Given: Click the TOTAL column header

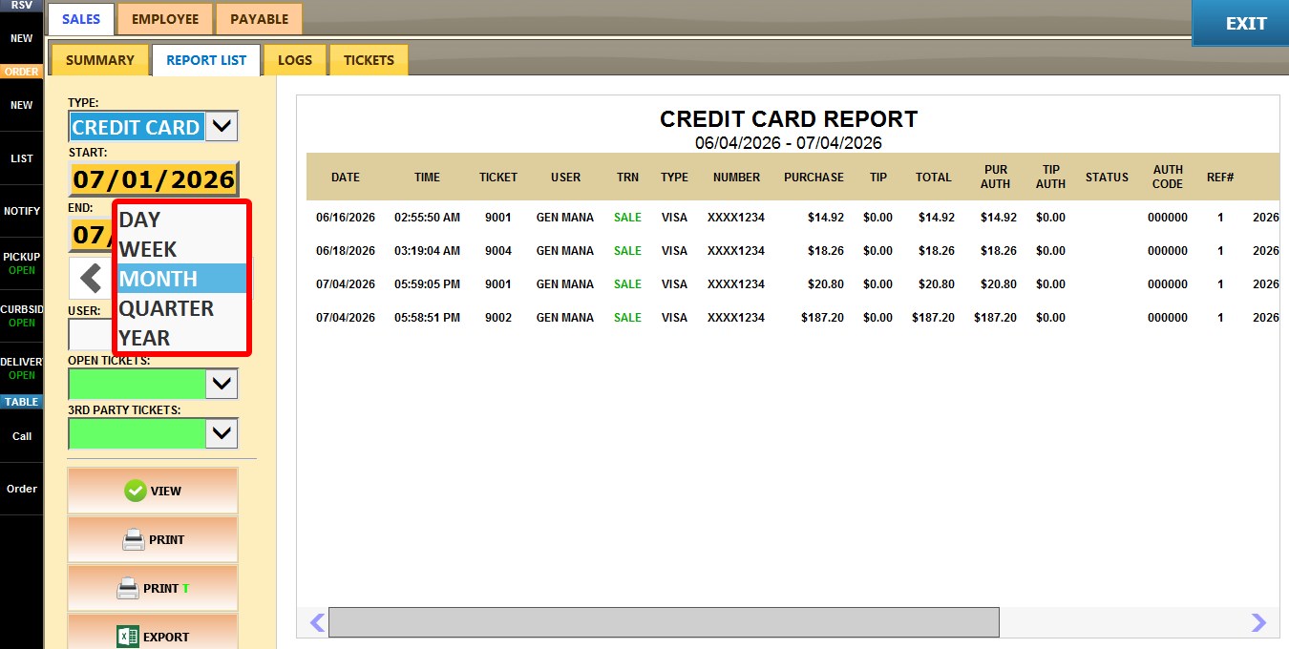Looking at the screenshot, I should click(x=933, y=177).
